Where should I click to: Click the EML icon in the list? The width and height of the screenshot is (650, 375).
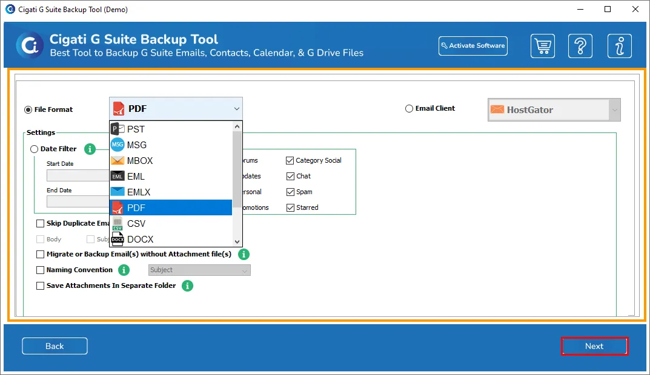click(x=118, y=177)
